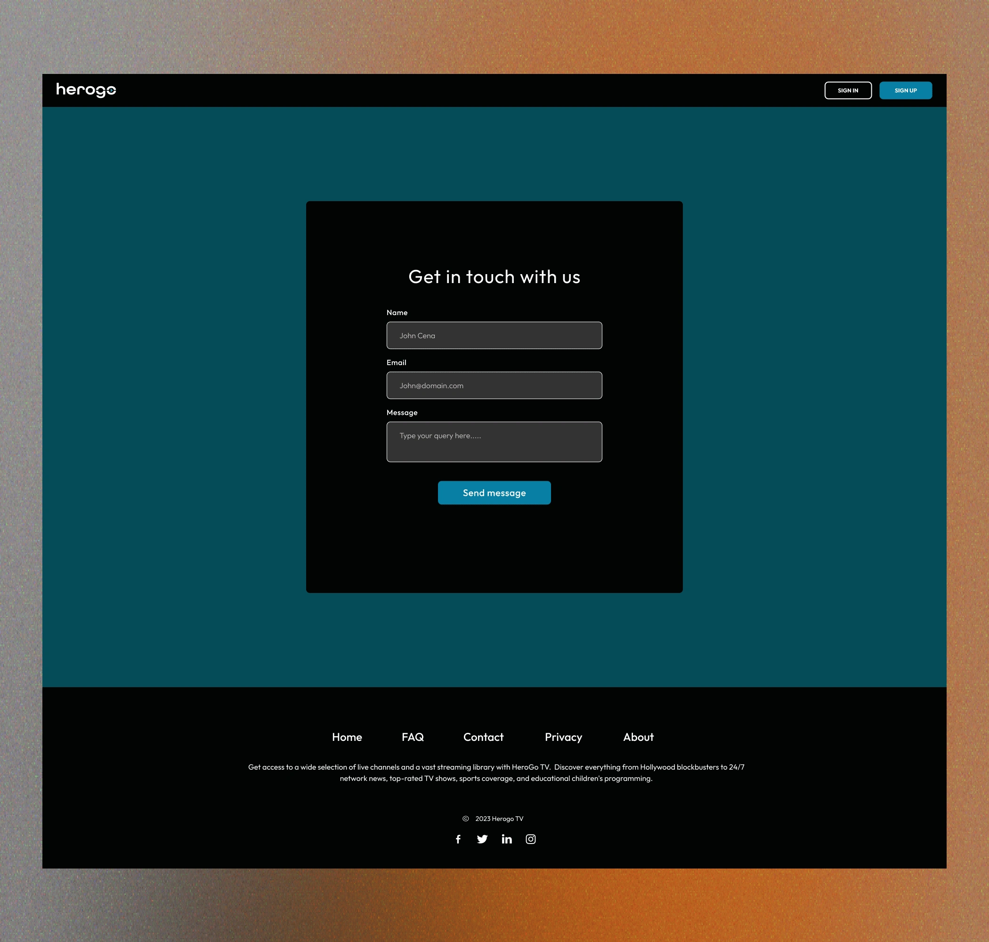Open the Facebook icon in footer

[x=458, y=839]
